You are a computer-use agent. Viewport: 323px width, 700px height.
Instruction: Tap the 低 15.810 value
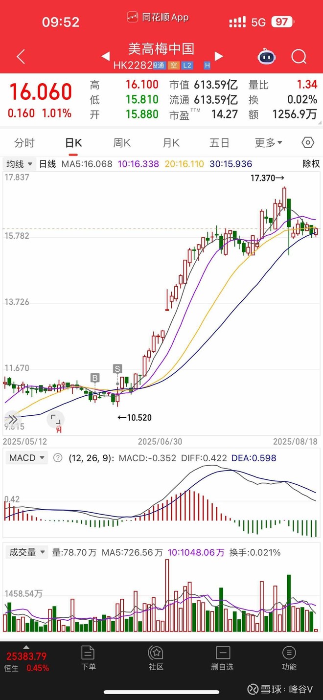pos(142,100)
